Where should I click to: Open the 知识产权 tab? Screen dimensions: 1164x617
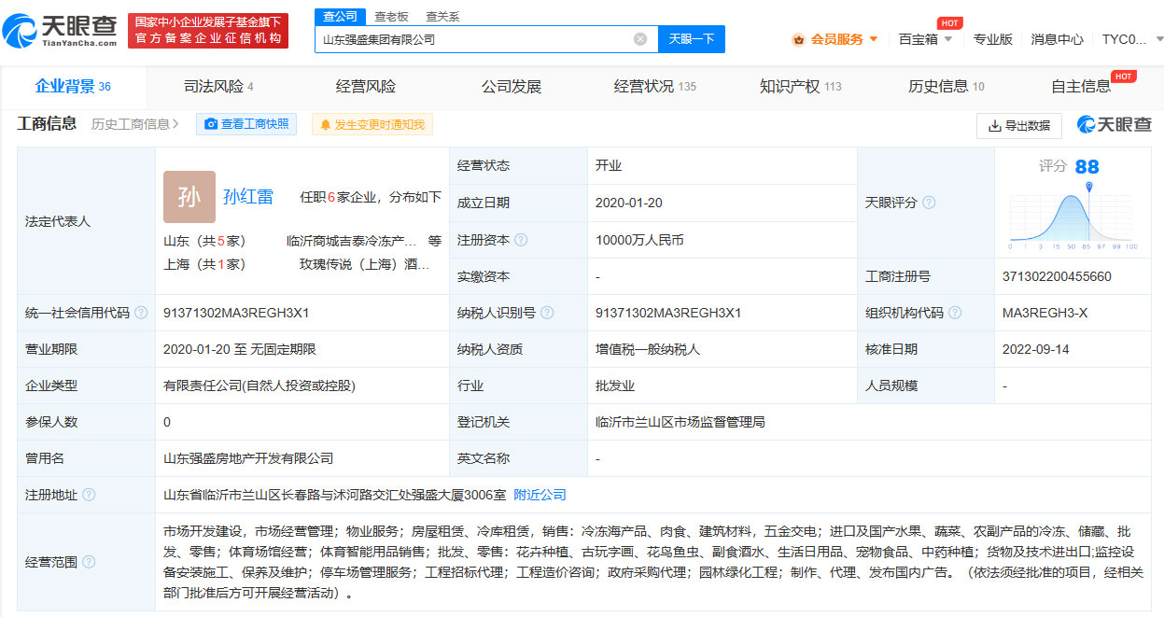coord(800,87)
